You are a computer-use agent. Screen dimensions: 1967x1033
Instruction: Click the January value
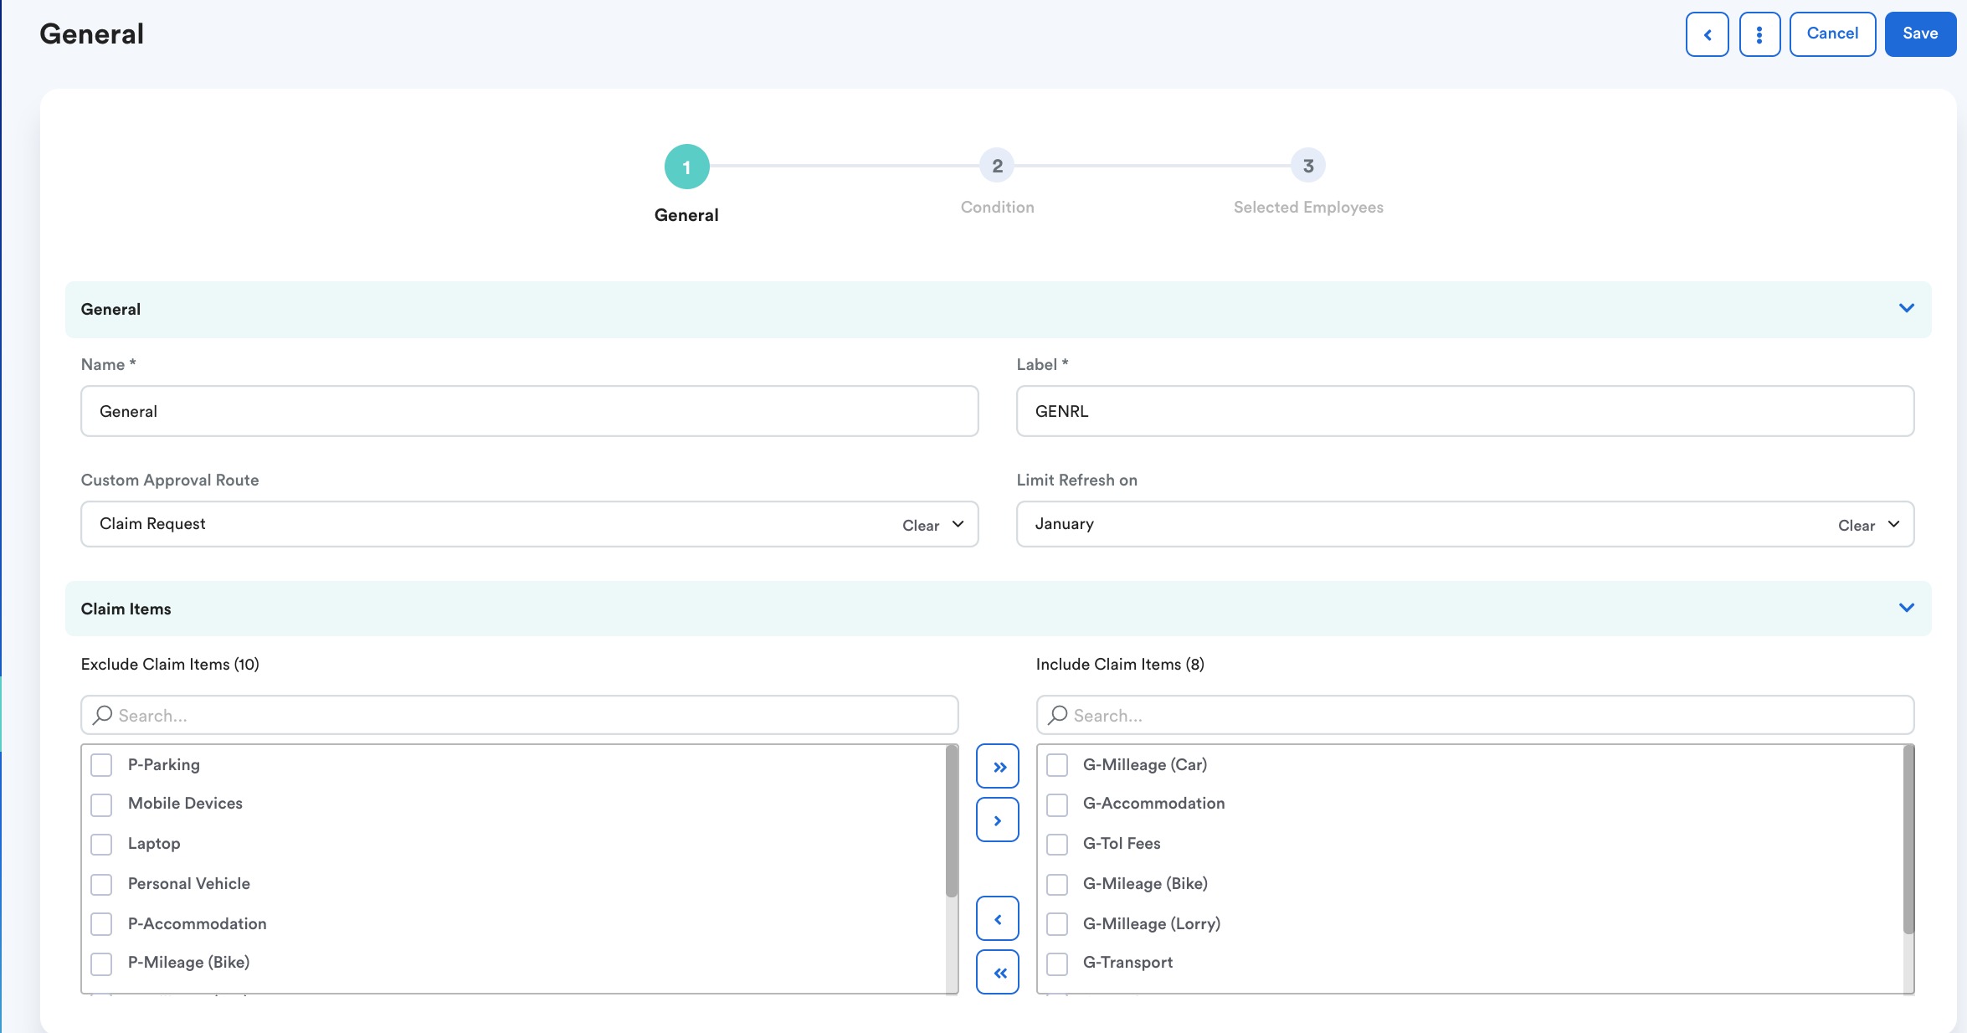pos(1064,523)
